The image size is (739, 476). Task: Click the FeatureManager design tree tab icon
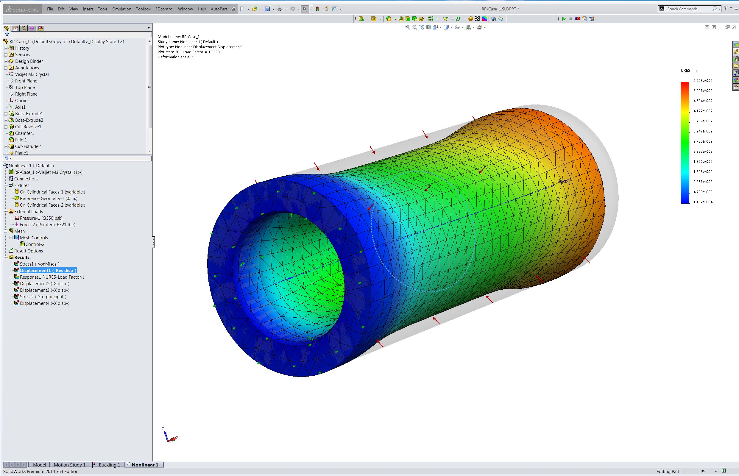(7, 28)
